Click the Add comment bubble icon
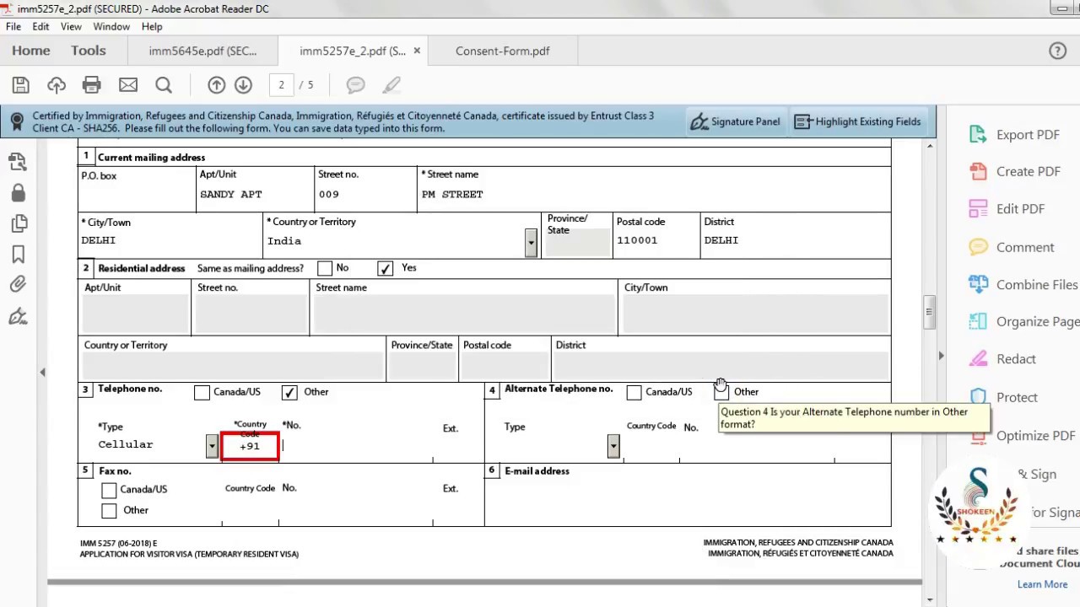1080x607 pixels. pyautogui.click(x=355, y=85)
